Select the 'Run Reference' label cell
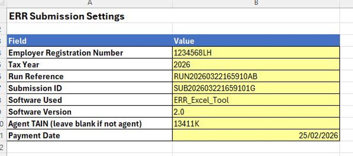This screenshot has width=353, height=156. click(90, 76)
